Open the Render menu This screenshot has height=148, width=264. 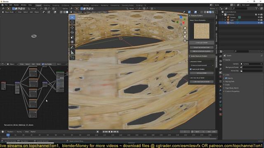(x=16, y=5)
